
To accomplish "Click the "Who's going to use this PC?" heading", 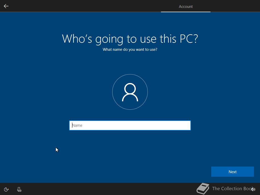I will (130, 39).
